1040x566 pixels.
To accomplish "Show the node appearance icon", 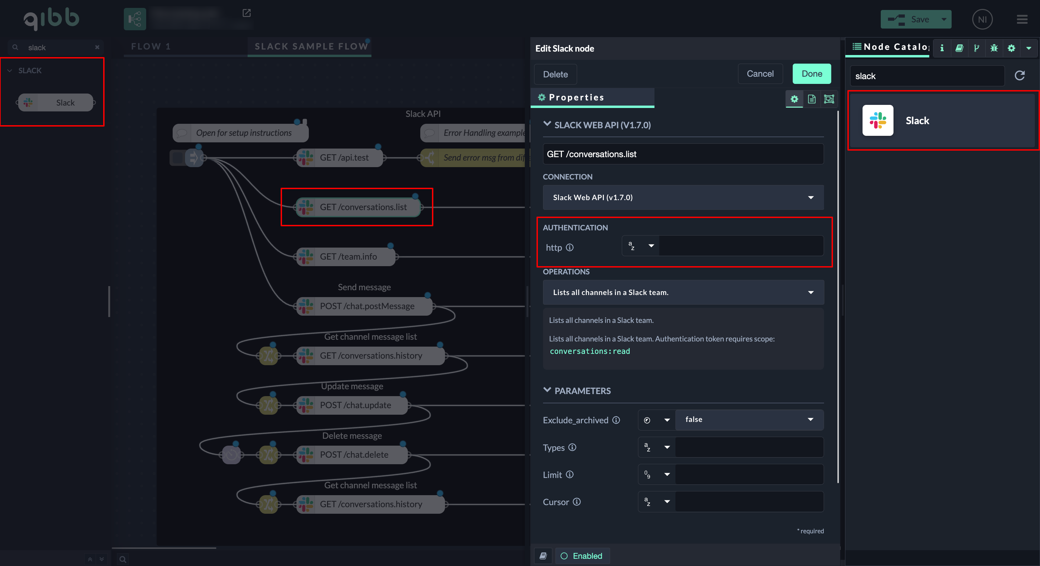I will pos(829,99).
